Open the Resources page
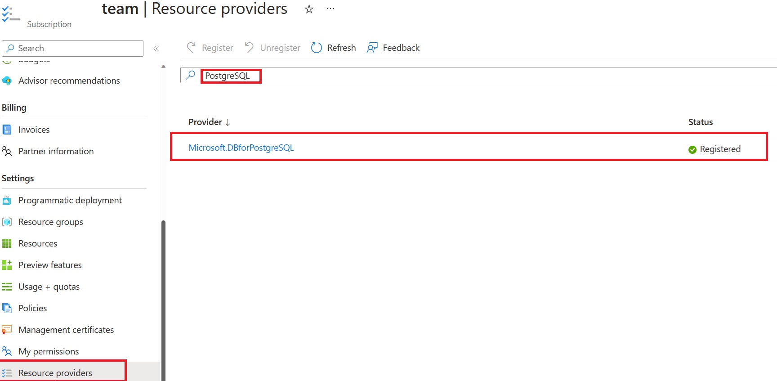Screen dimensions: 777x381 [x=38, y=244]
